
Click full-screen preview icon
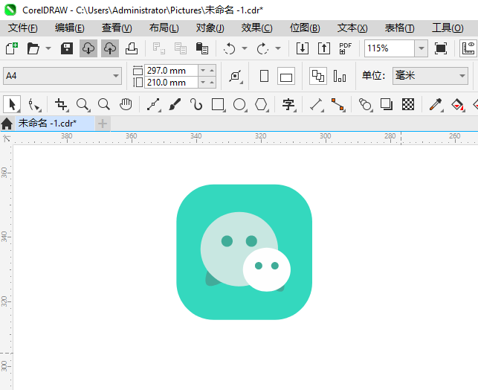pyautogui.click(x=441, y=48)
